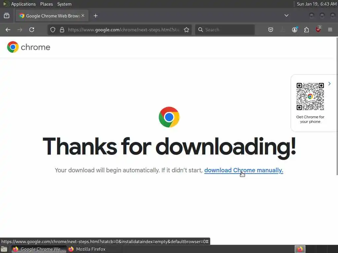This screenshot has height=253, width=338.
Task: Click the page vertical scrollbar
Action: coord(337,106)
